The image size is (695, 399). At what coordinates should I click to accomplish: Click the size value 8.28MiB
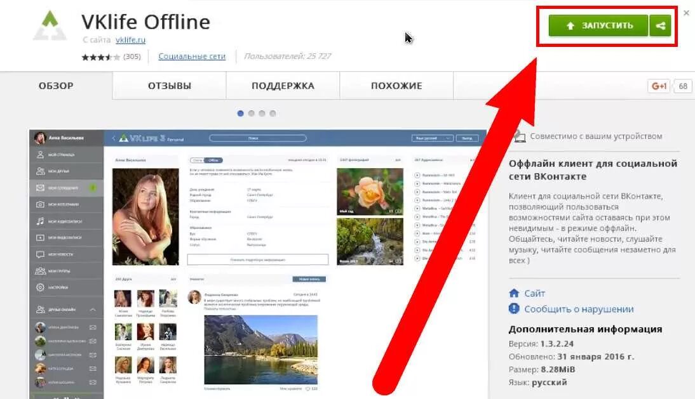pyautogui.click(x=558, y=369)
